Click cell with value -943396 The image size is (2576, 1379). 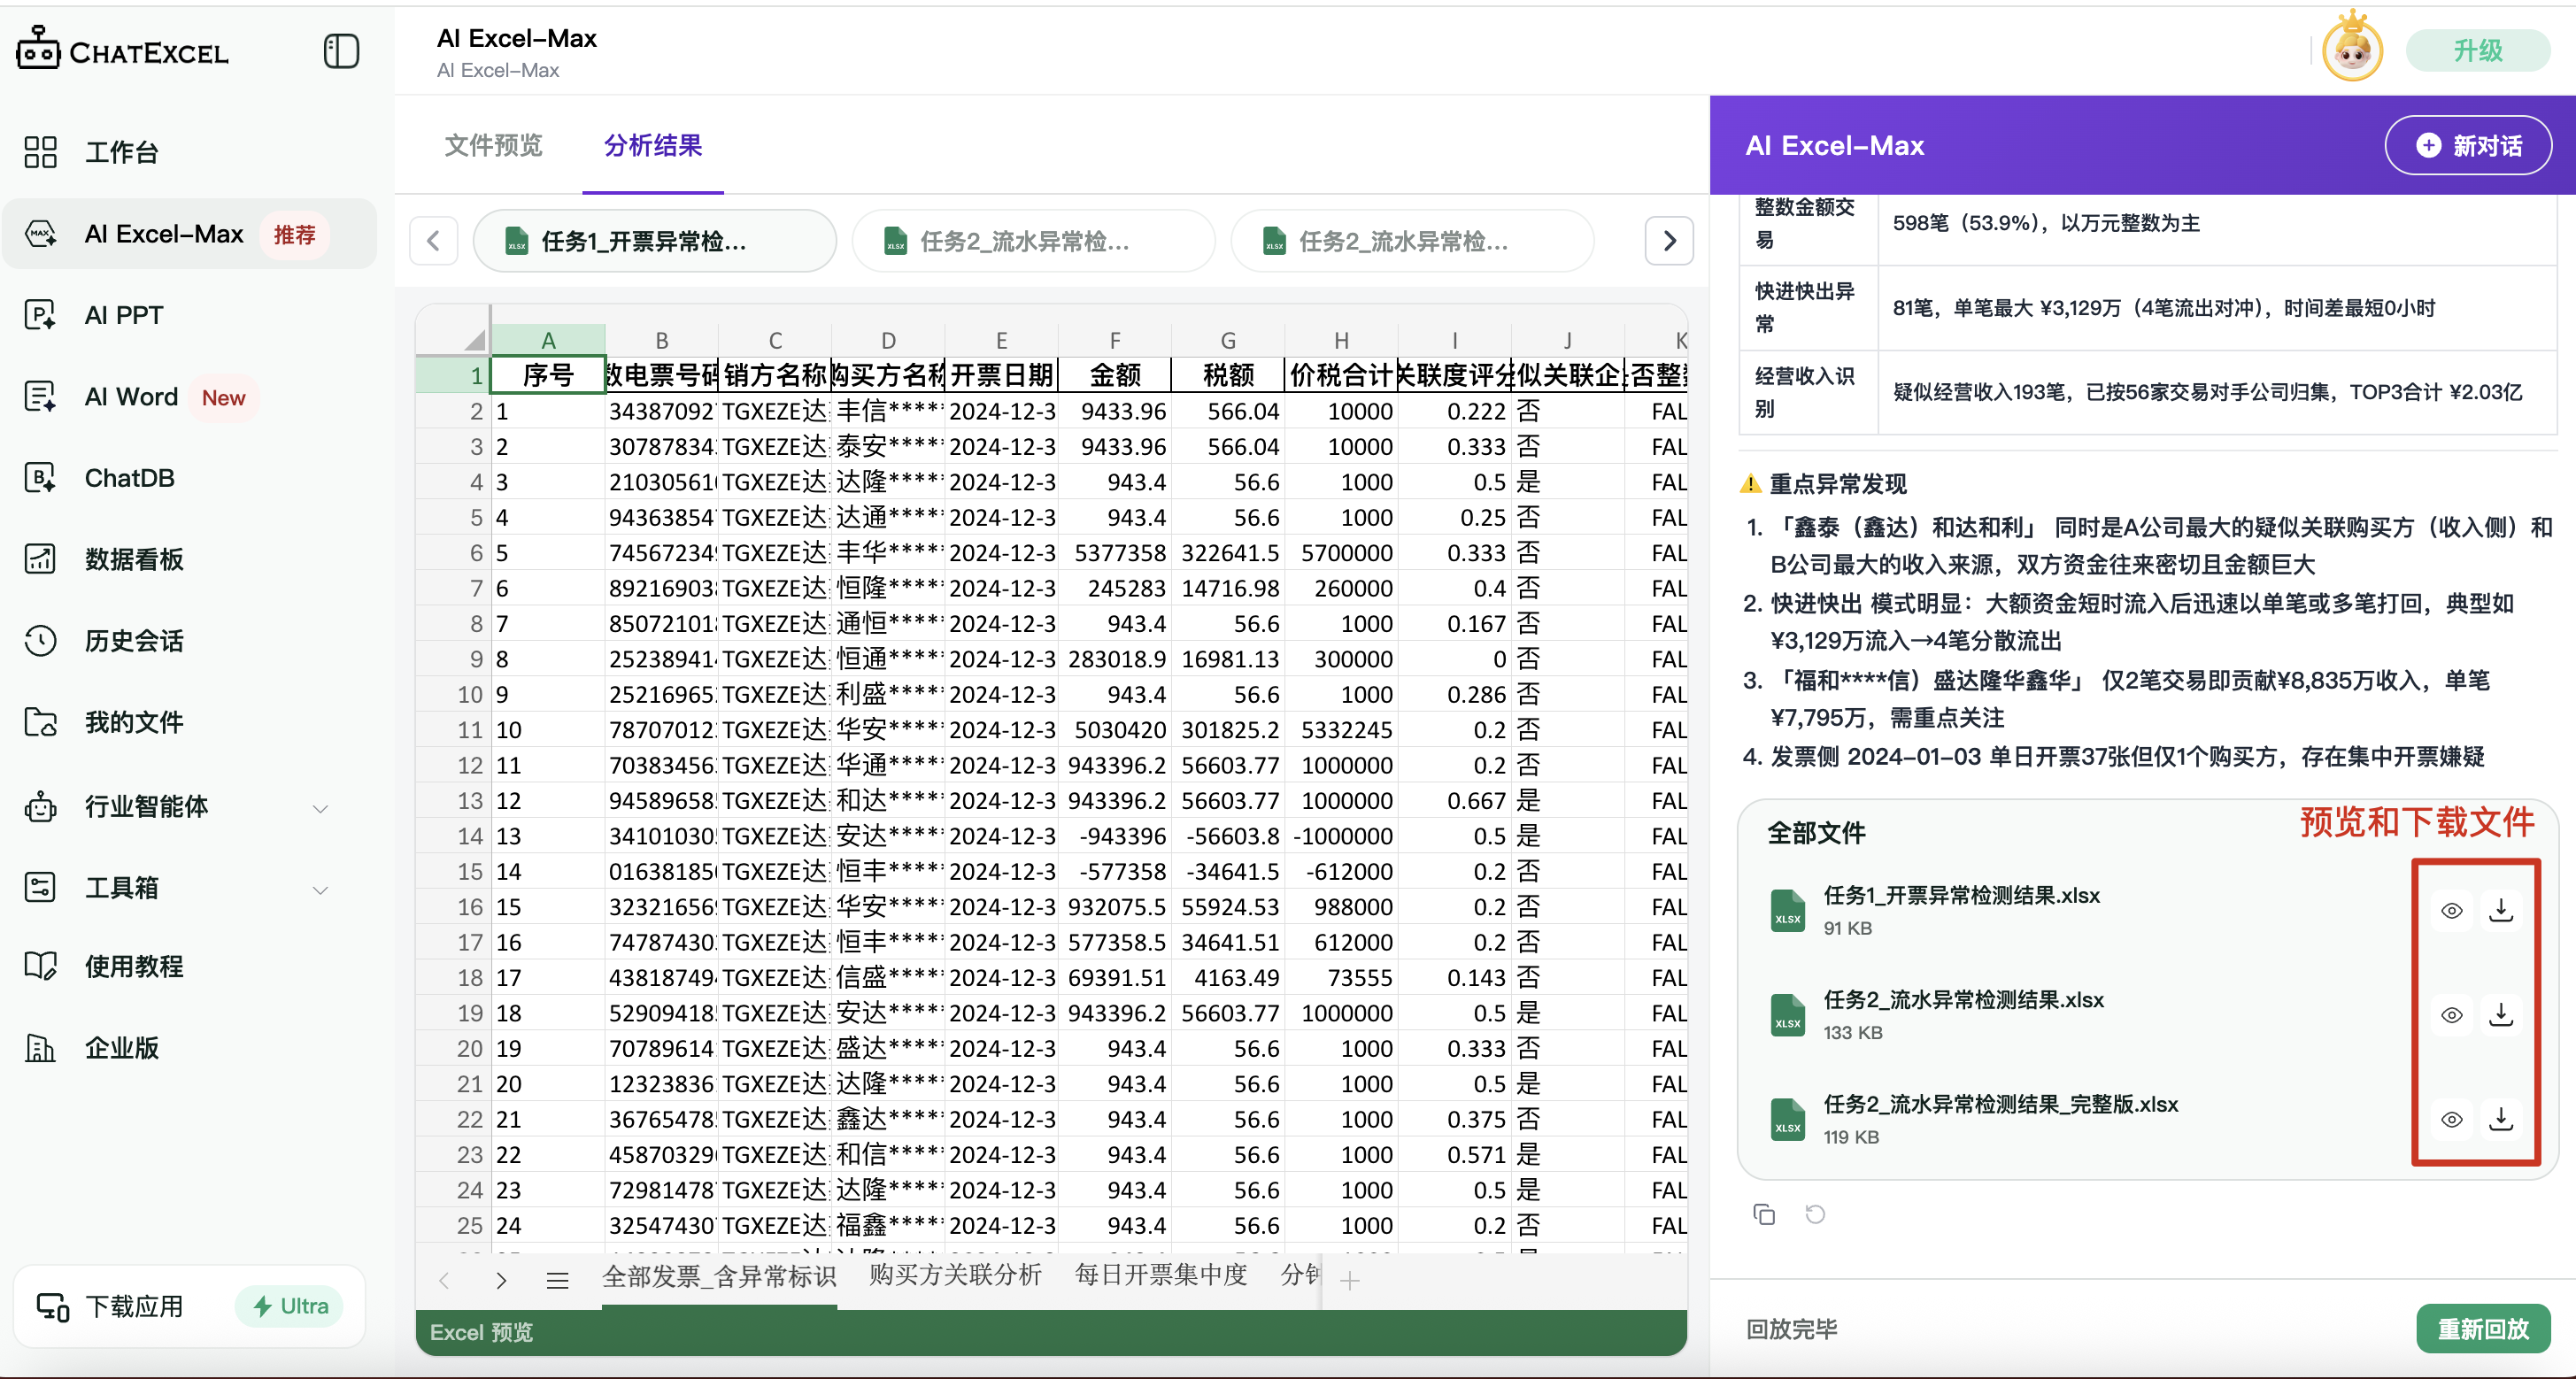[1114, 836]
